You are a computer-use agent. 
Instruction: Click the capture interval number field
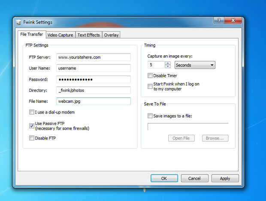(156, 65)
